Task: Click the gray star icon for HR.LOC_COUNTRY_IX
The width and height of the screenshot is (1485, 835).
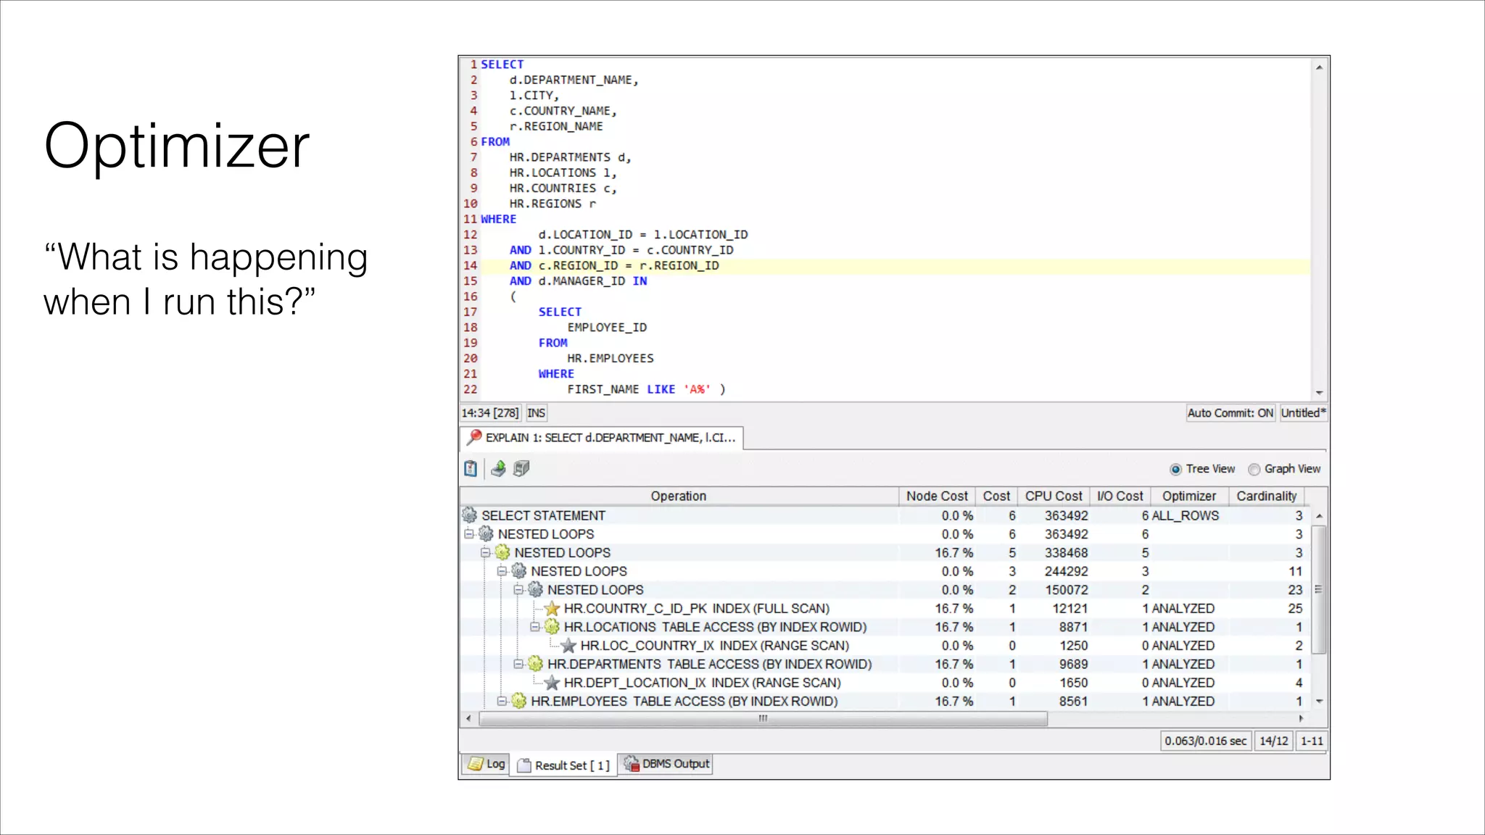Action: coord(568,645)
